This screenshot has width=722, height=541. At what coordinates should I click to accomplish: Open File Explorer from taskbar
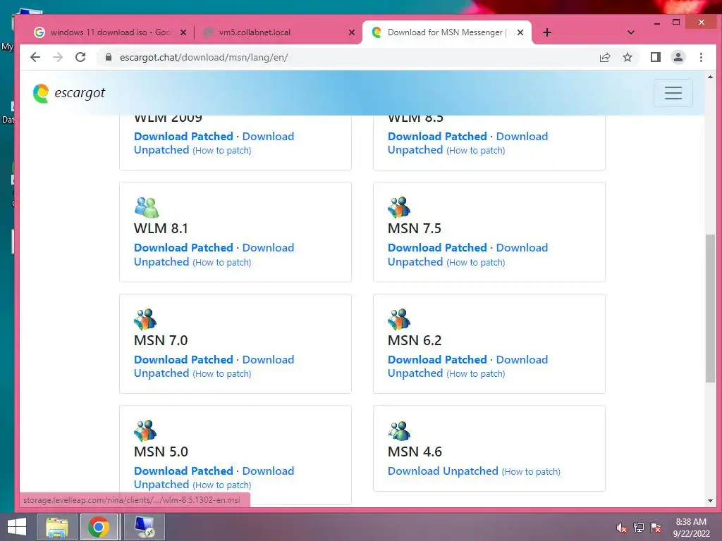pyautogui.click(x=56, y=527)
